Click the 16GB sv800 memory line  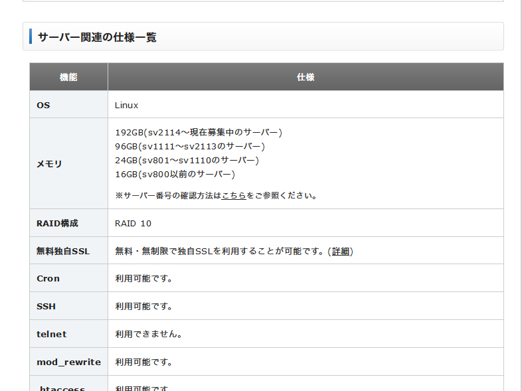(x=175, y=175)
